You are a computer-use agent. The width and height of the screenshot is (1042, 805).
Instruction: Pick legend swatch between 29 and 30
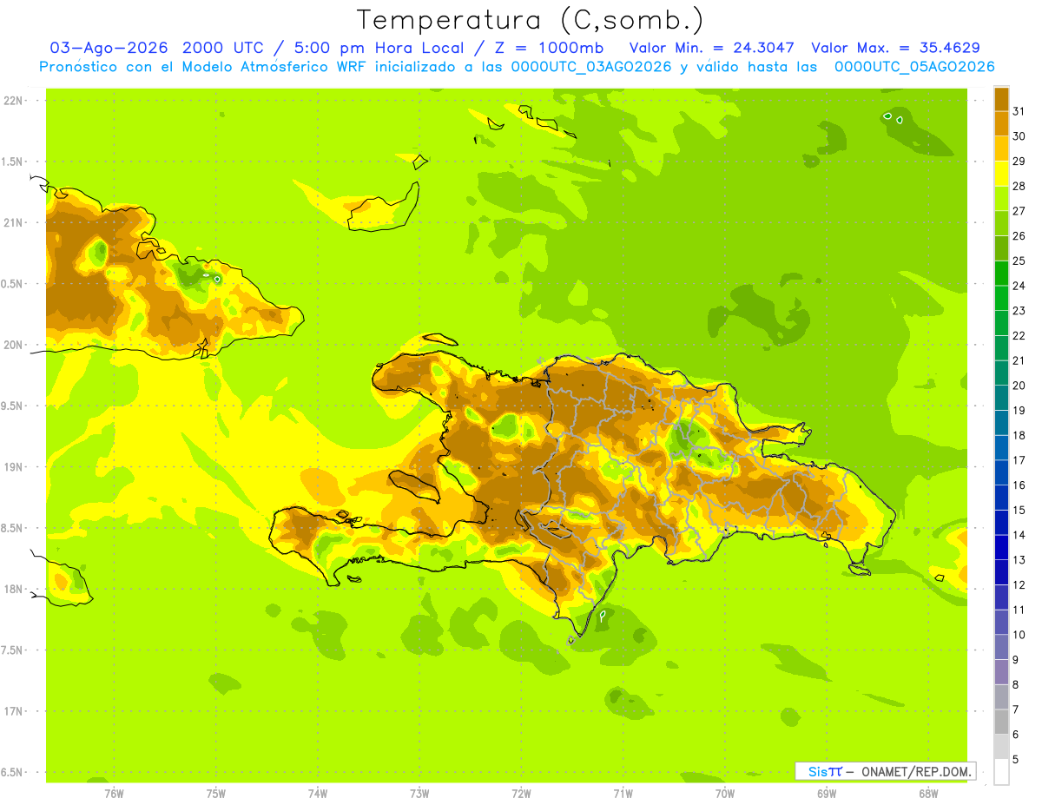pyautogui.click(x=1001, y=148)
